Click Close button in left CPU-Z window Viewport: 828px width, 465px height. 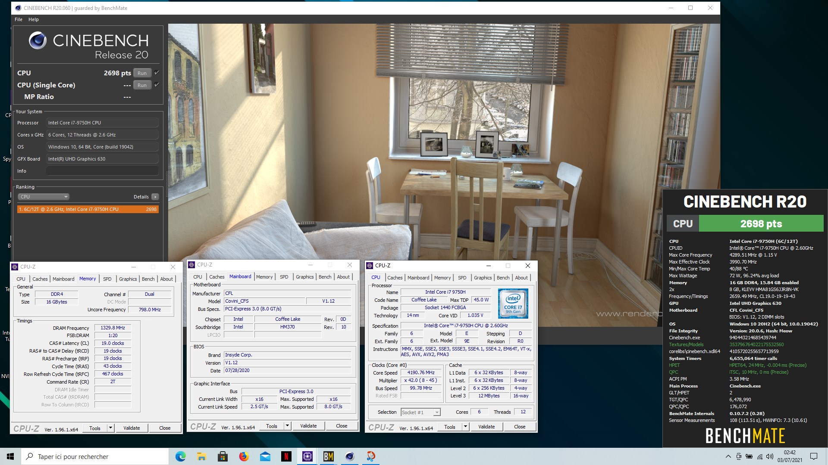click(165, 428)
